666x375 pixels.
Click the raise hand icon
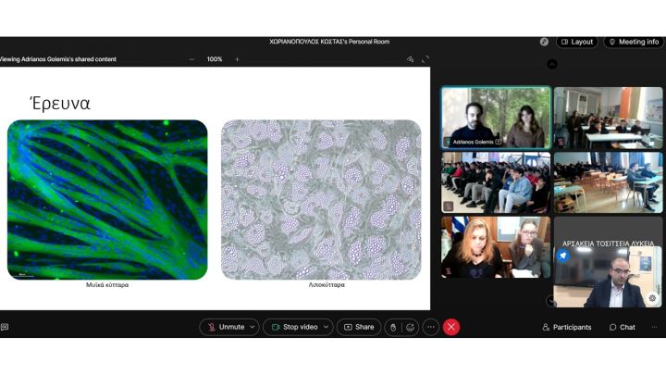point(392,327)
